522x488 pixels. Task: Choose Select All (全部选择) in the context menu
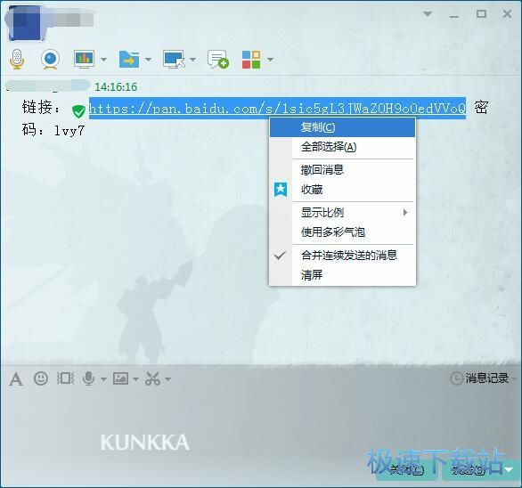coord(342,147)
